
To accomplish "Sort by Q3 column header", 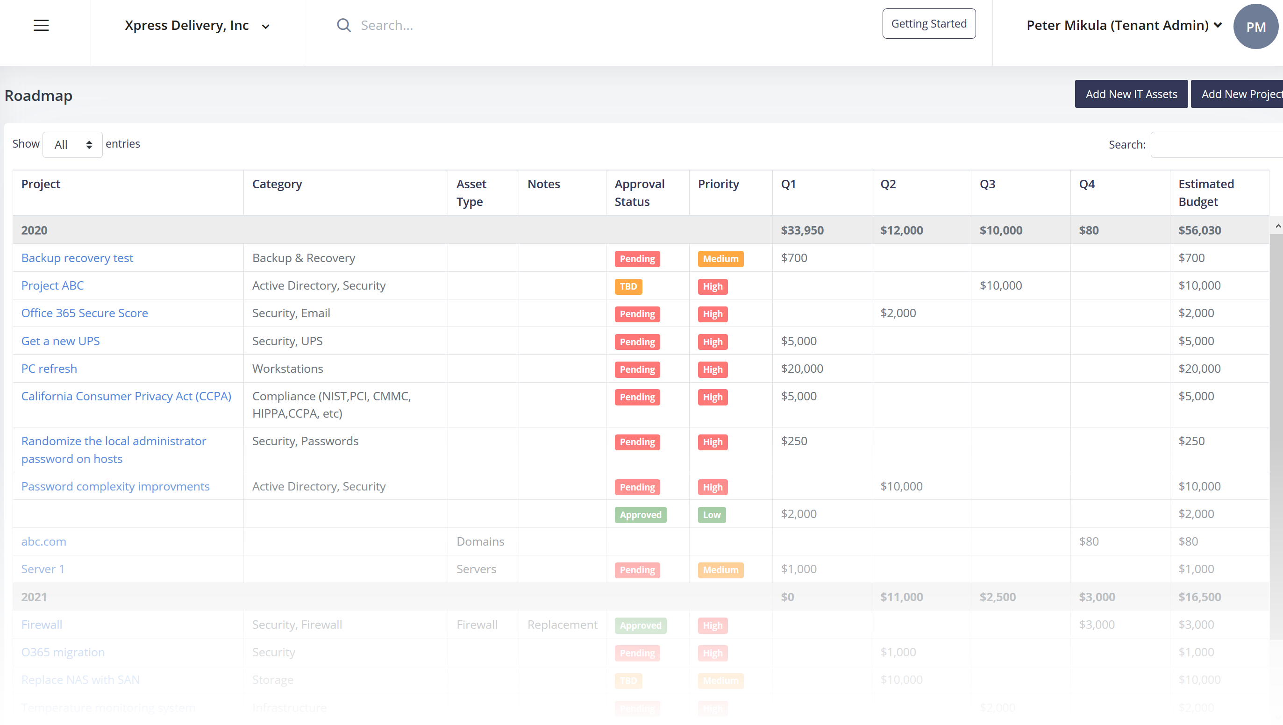I will pyautogui.click(x=1020, y=193).
